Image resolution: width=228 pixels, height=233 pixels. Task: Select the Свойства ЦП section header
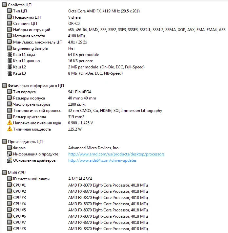[20, 5]
